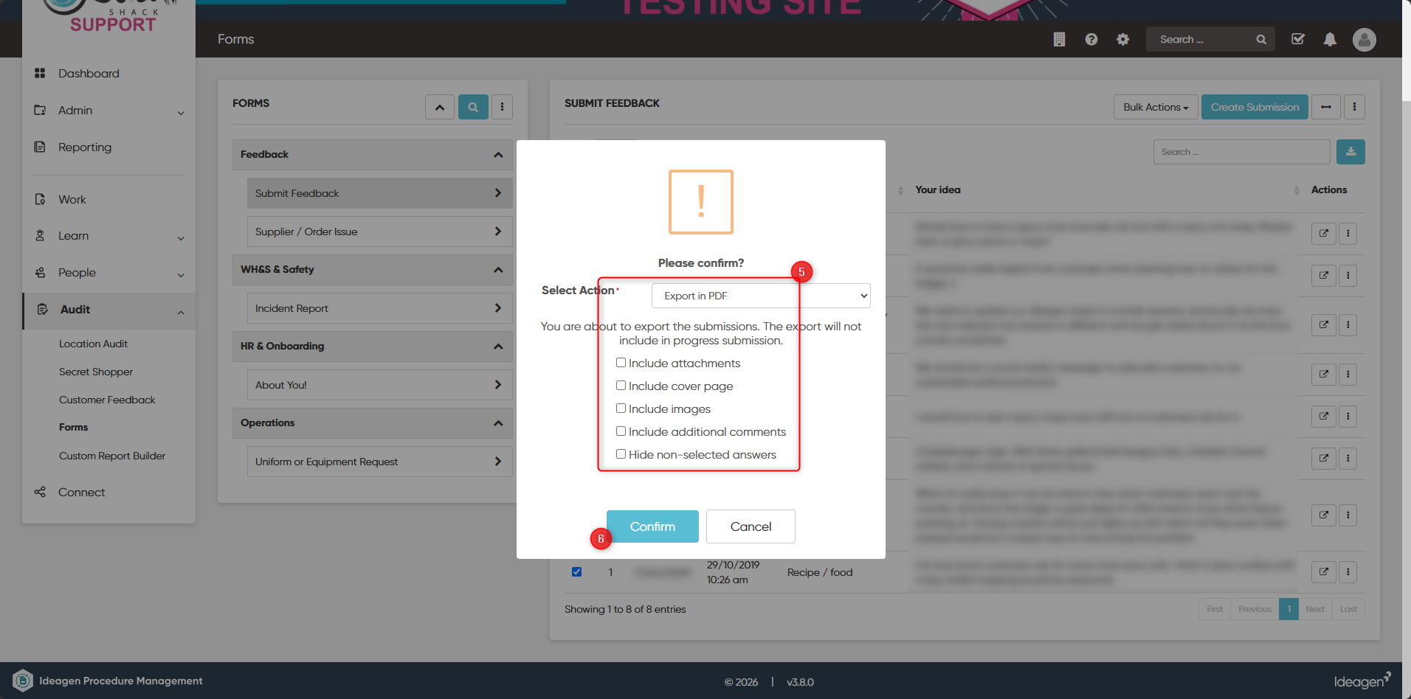The width and height of the screenshot is (1411, 699).
Task: Go to Dashboard in the sidebar
Action: (x=89, y=74)
